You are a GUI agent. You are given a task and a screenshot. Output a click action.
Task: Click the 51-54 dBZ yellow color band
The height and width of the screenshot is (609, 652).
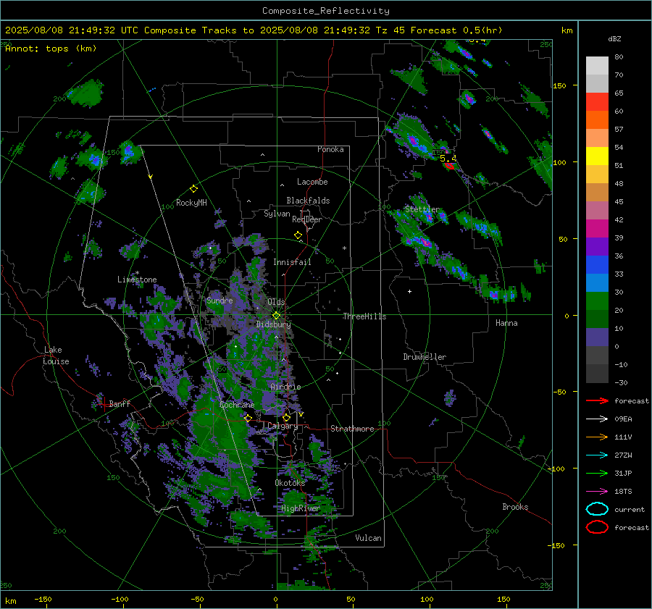click(597, 156)
